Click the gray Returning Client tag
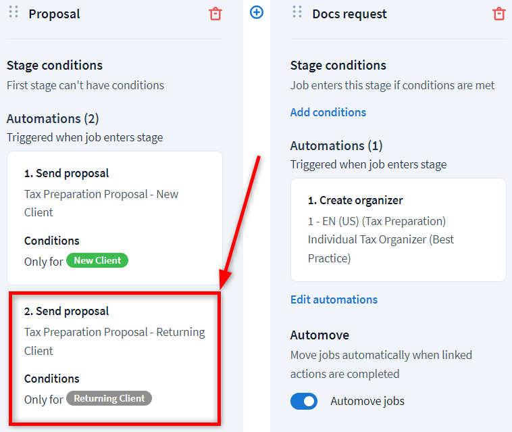512x432 pixels. (109, 399)
